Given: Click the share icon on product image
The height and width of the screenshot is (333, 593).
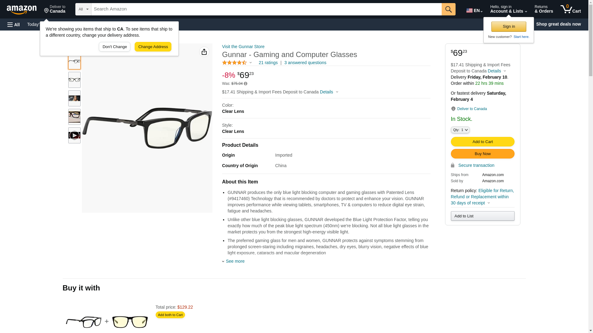Looking at the screenshot, I should [204, 52].
